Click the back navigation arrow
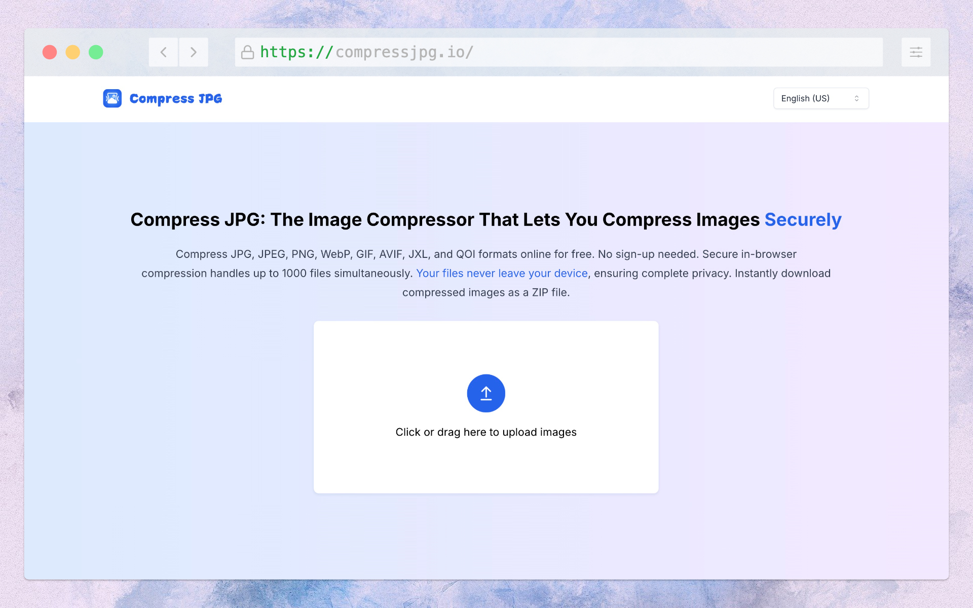Image resolution: width=973 pixels, height=608 pixels. coord(163,52)
